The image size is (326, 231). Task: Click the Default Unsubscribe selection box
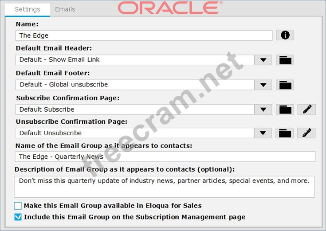(135, 133)
